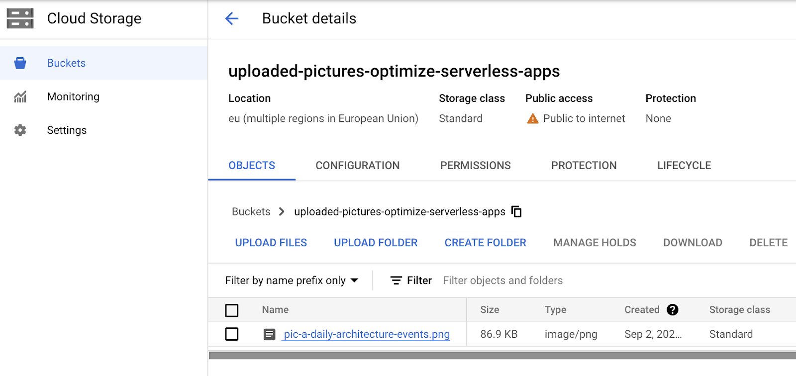Click the Settings gear icon
The image size is (796, 376).
[20, 130]
